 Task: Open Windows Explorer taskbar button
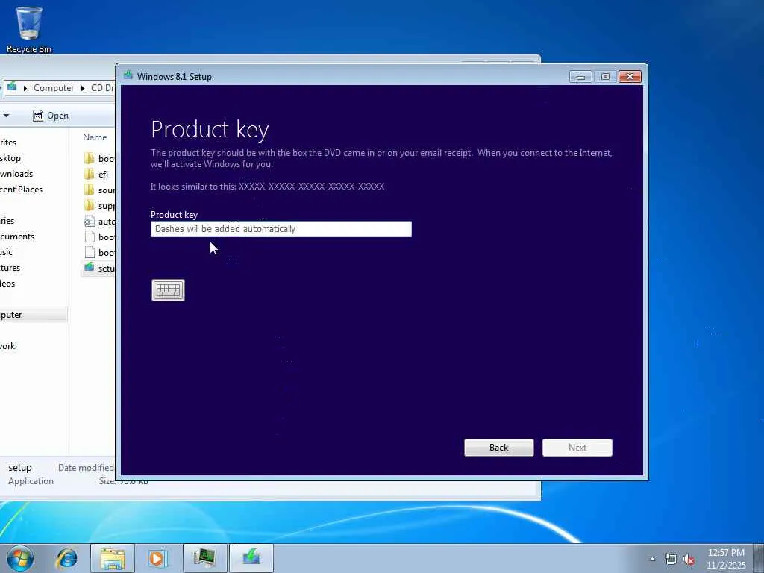coord(113,558)
